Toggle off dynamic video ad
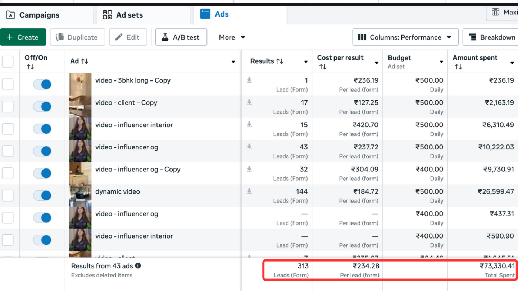This screenshot has height=291, width=518. coord(42,196)
